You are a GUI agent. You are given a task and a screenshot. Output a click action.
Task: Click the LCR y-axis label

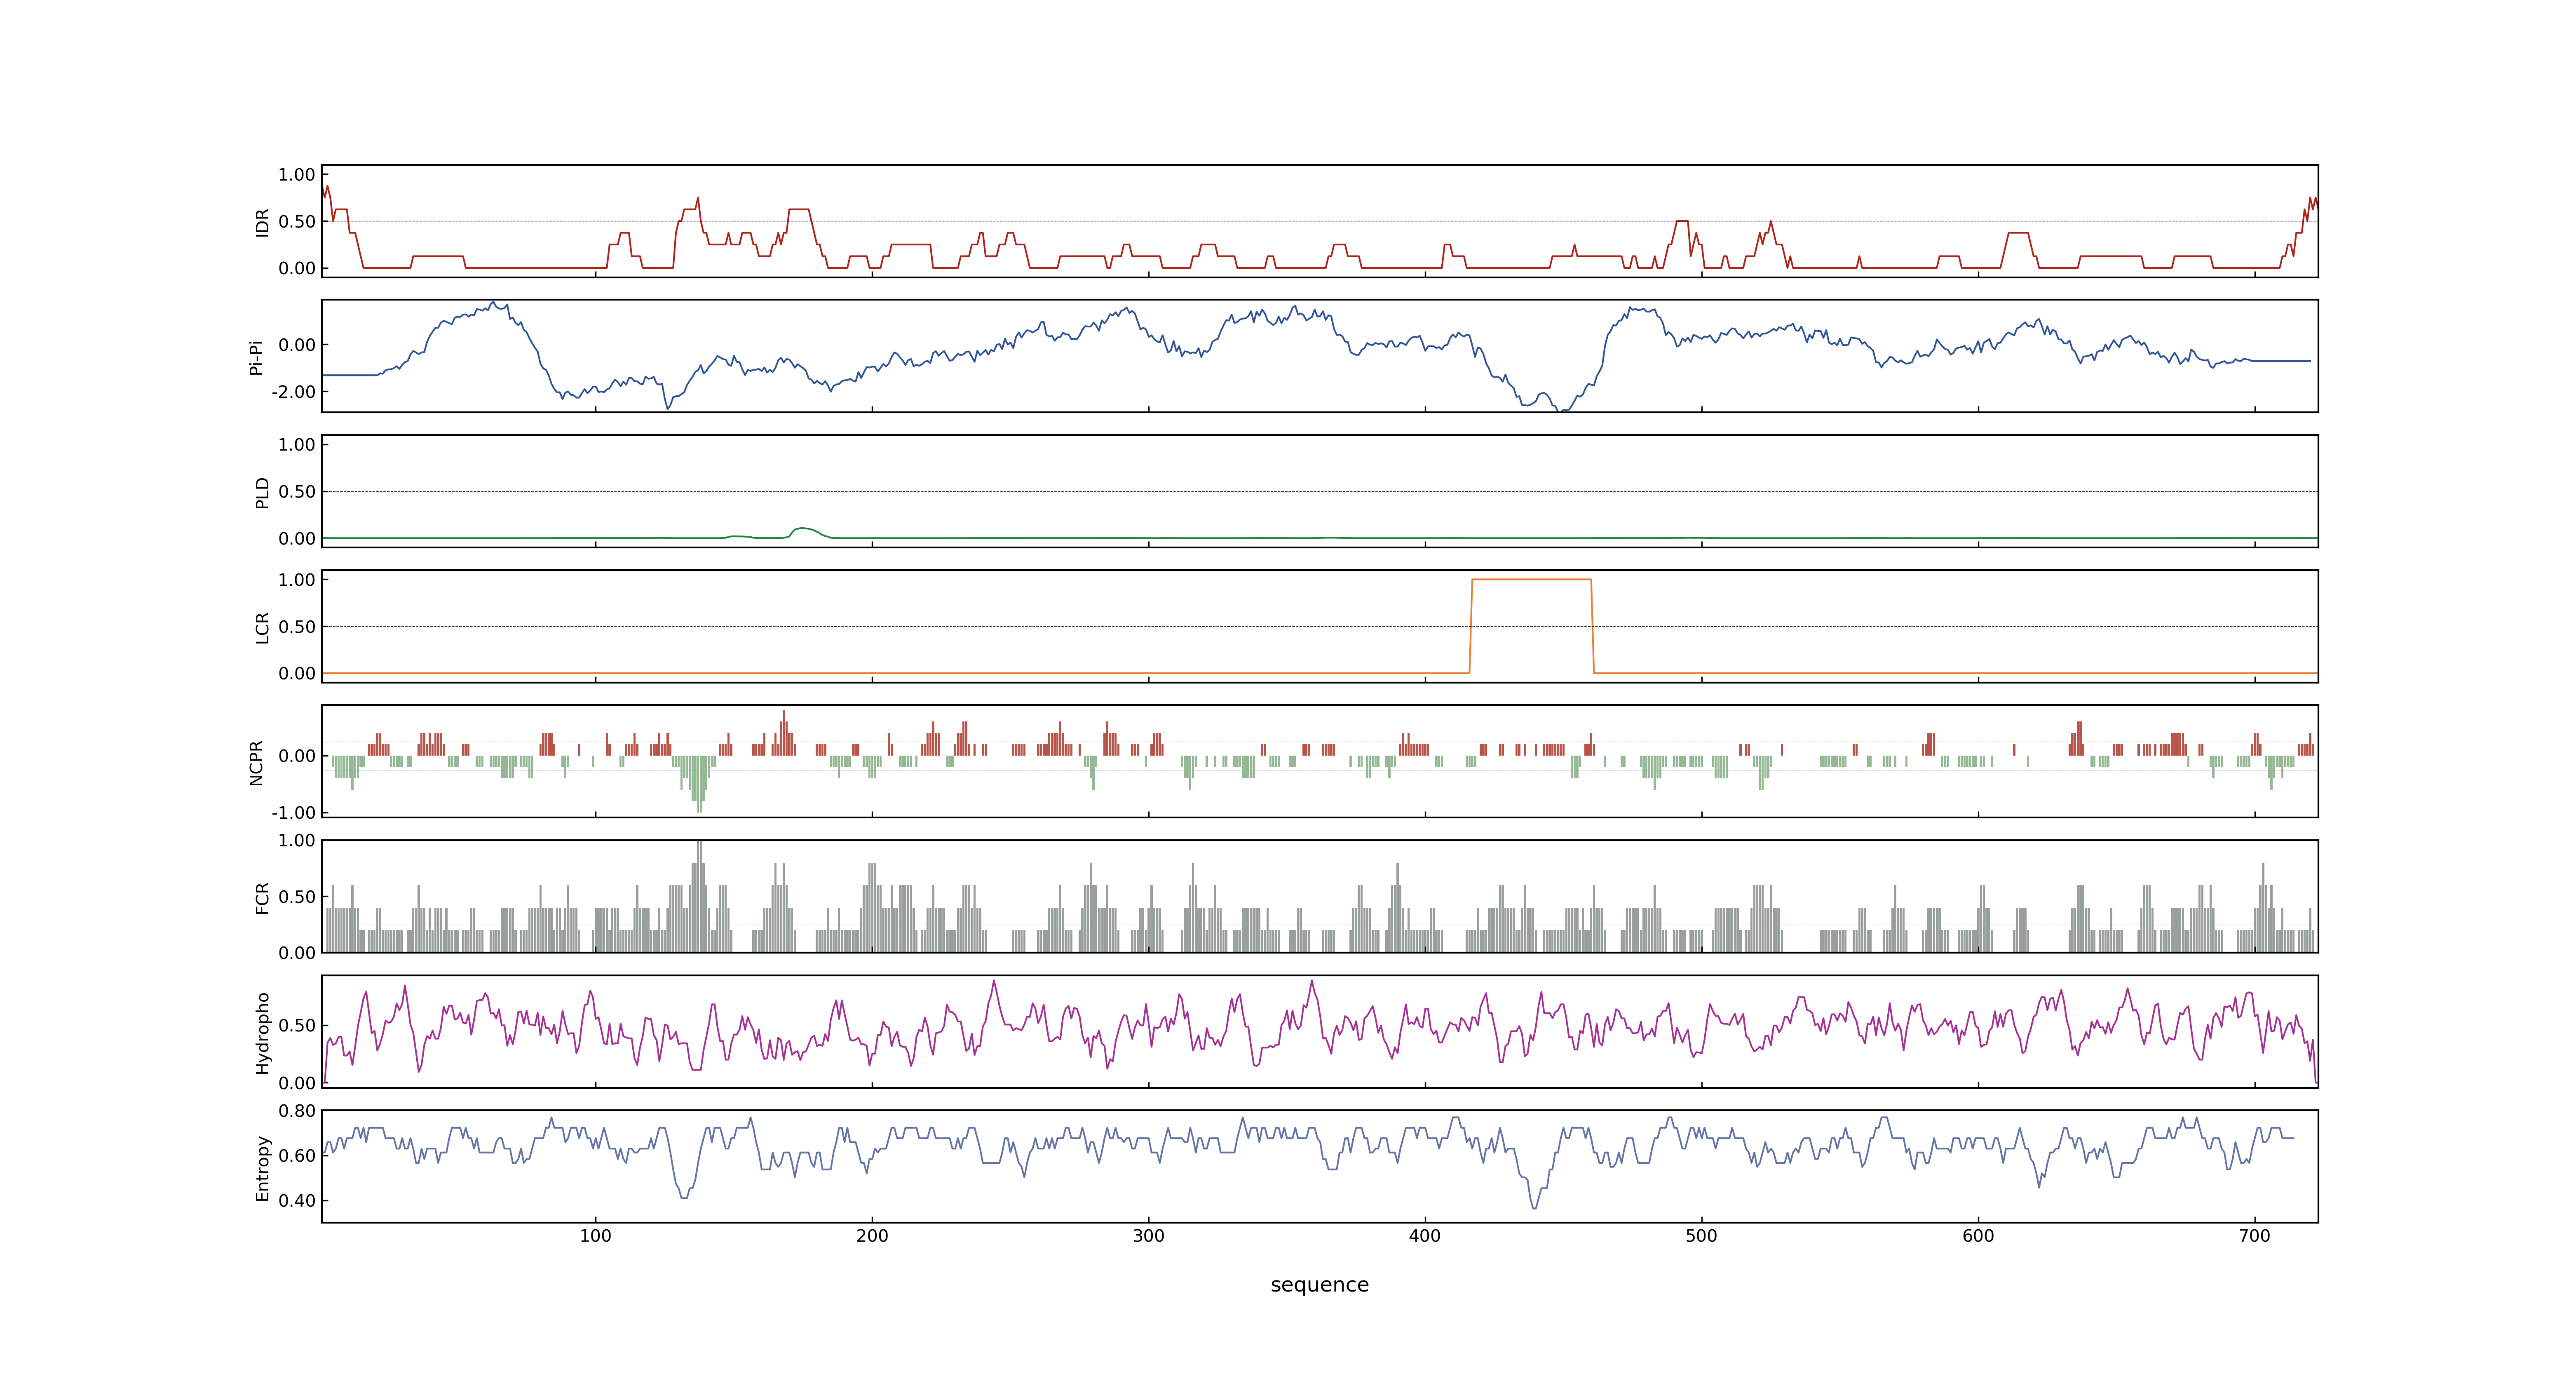point(263,627)
